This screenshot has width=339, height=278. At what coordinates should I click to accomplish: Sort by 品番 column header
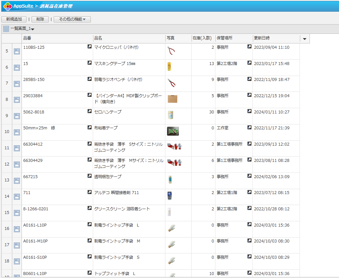click(x=27, y=38)
